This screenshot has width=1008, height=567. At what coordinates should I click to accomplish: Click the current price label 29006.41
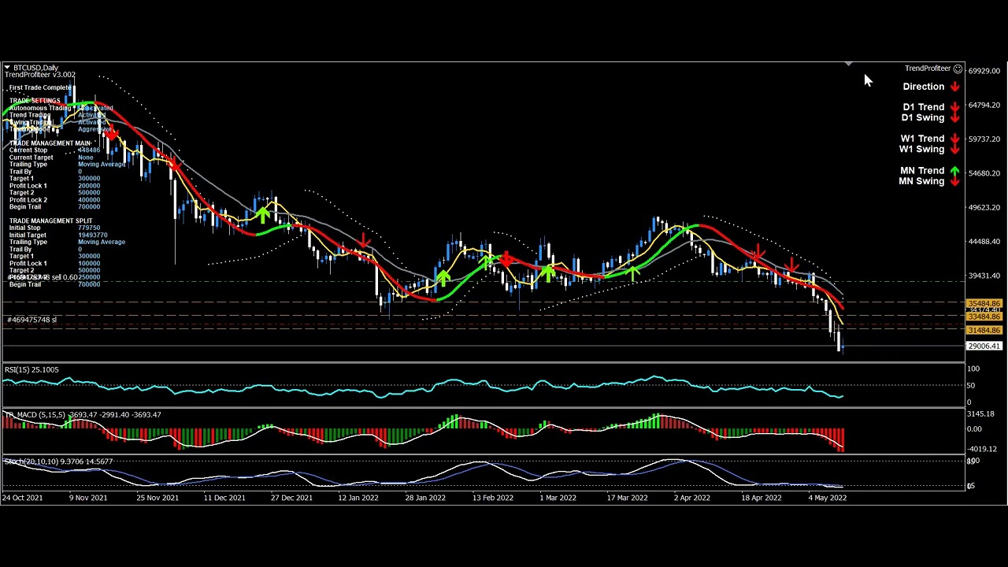(984, 346)
